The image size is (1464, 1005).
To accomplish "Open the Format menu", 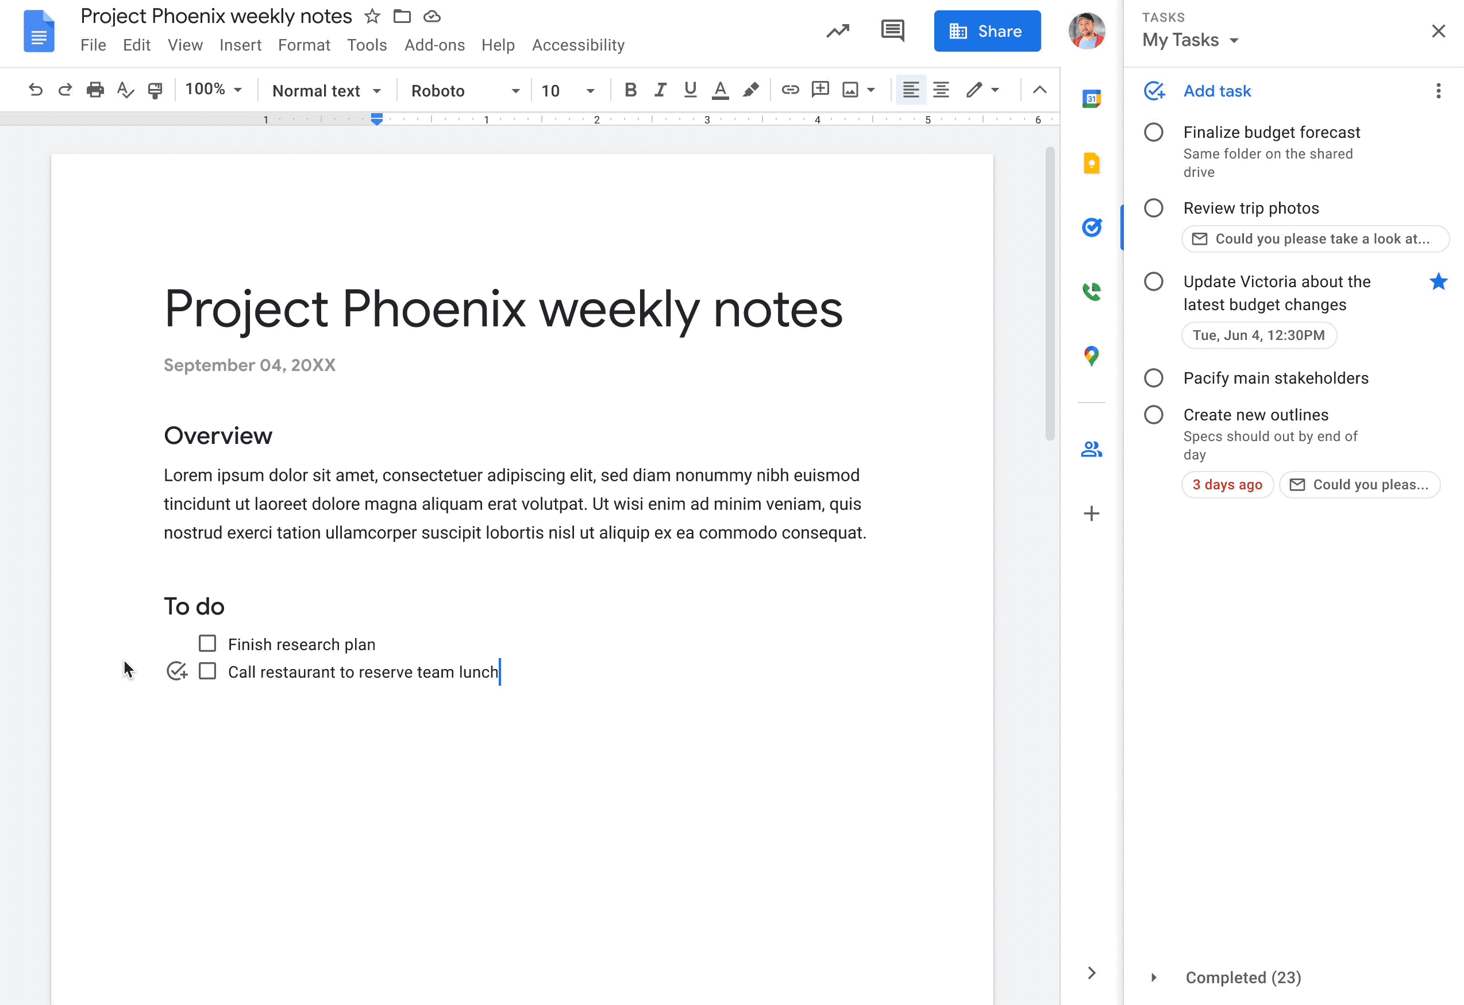I will [x=304, y=44].
